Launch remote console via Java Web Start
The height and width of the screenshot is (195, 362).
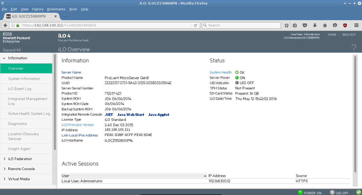131,114
